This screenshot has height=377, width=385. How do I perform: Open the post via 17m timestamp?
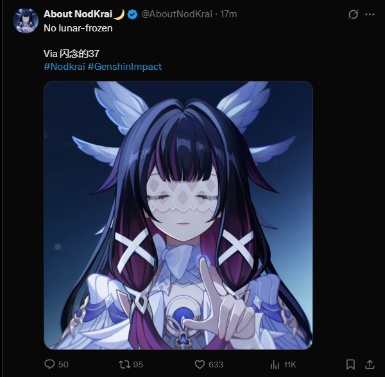click(228, 14)
